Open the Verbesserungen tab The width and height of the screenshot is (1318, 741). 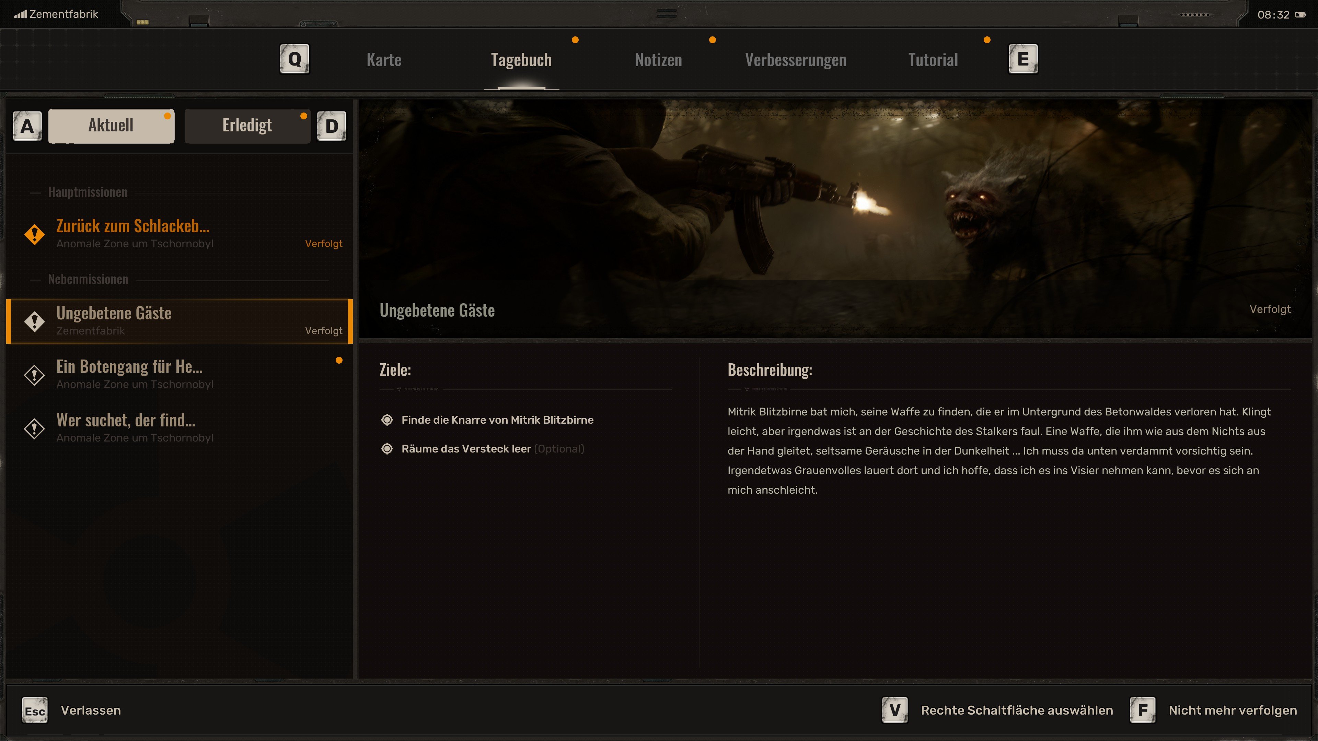click(796, 60)
